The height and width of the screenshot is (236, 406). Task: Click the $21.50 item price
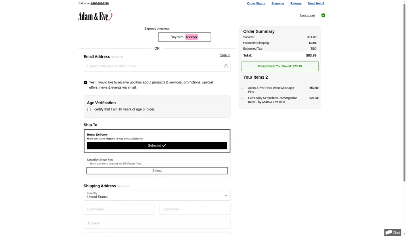(314, 98)
